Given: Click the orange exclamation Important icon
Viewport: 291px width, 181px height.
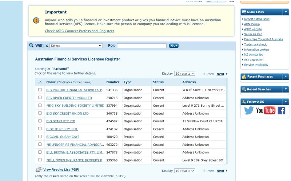Looking at the screenshot, I should [x=36, y=20].
